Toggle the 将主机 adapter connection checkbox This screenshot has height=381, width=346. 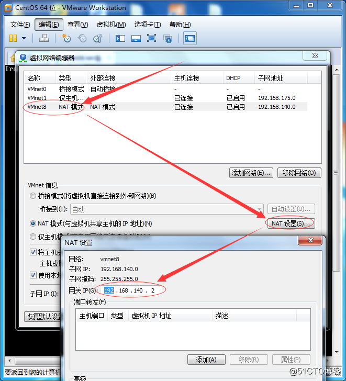point(34,252)
